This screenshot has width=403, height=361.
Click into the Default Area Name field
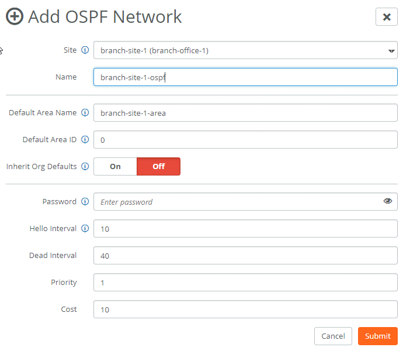tap(245, 113)
